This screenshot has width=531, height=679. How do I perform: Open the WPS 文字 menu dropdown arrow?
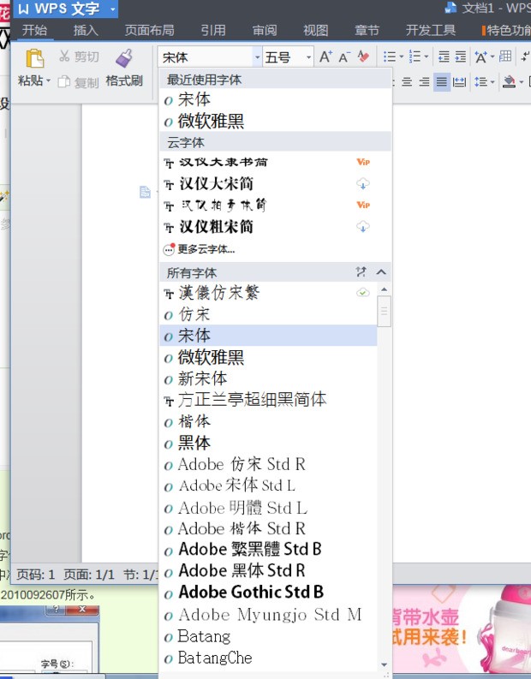pyautogui.click(x=112, y=9)
